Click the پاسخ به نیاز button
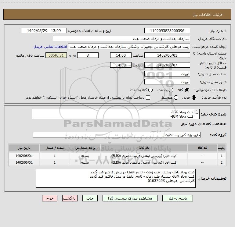The image size is (235, 227). [x=177, y=198]
